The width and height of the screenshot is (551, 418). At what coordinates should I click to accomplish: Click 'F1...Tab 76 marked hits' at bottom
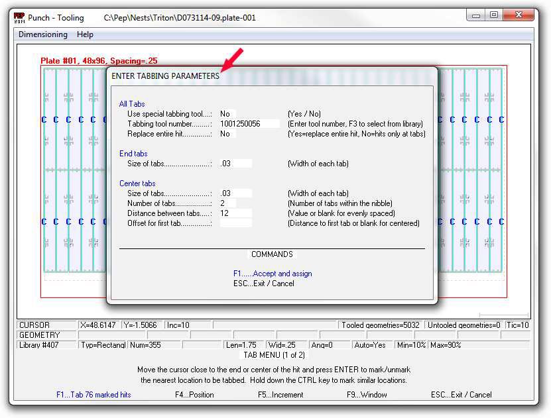93,395
